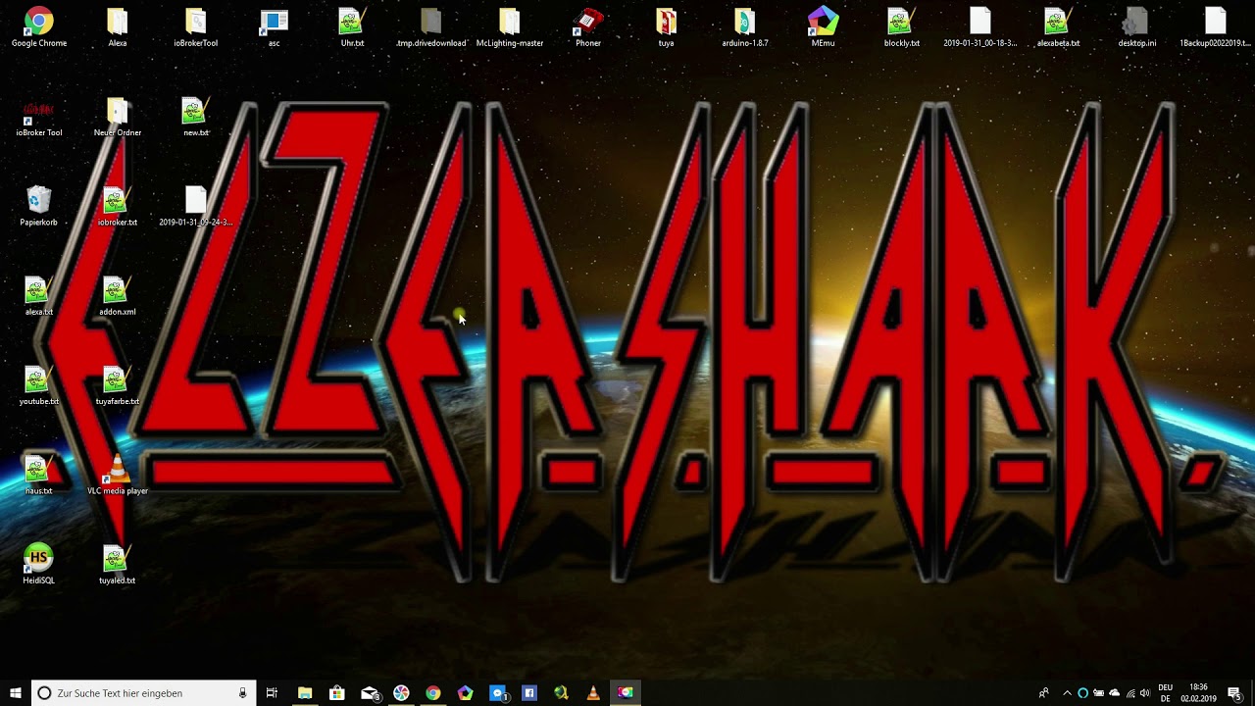Launch Facebook from the taskbar
Image resolution: width=1255 pixels, height=706 pixels.
pyautogui.click(x=529, y=693)
